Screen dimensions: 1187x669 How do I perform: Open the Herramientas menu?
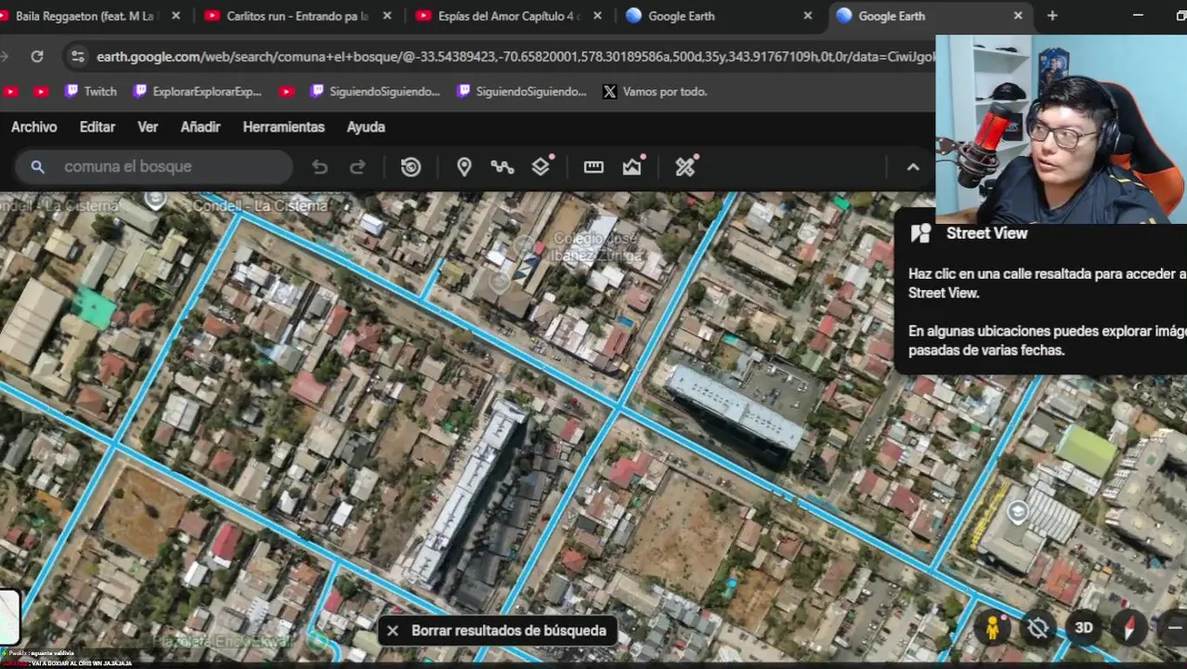(283, 126)
